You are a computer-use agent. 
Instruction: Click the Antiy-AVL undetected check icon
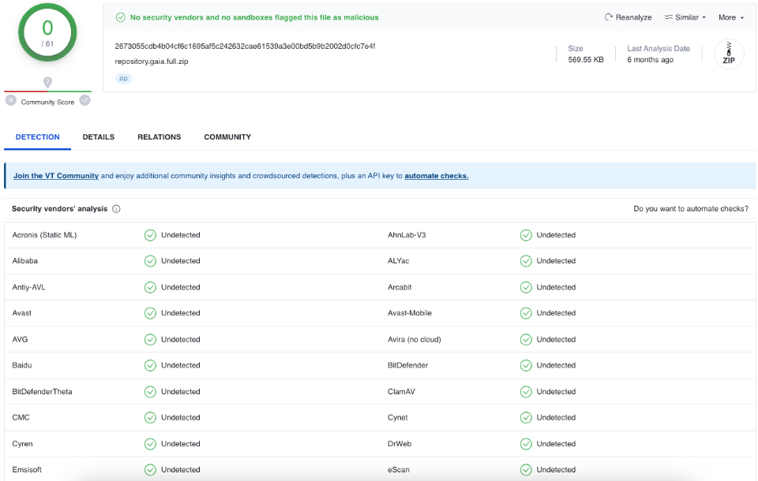click(x=150, y=287)
